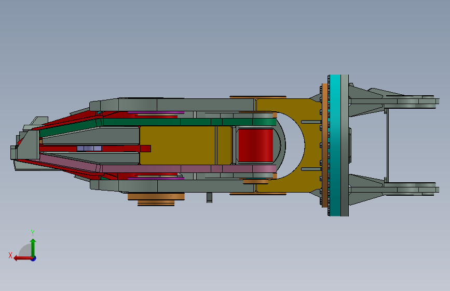Select the olive-yellow central plate

click(185, 145)
